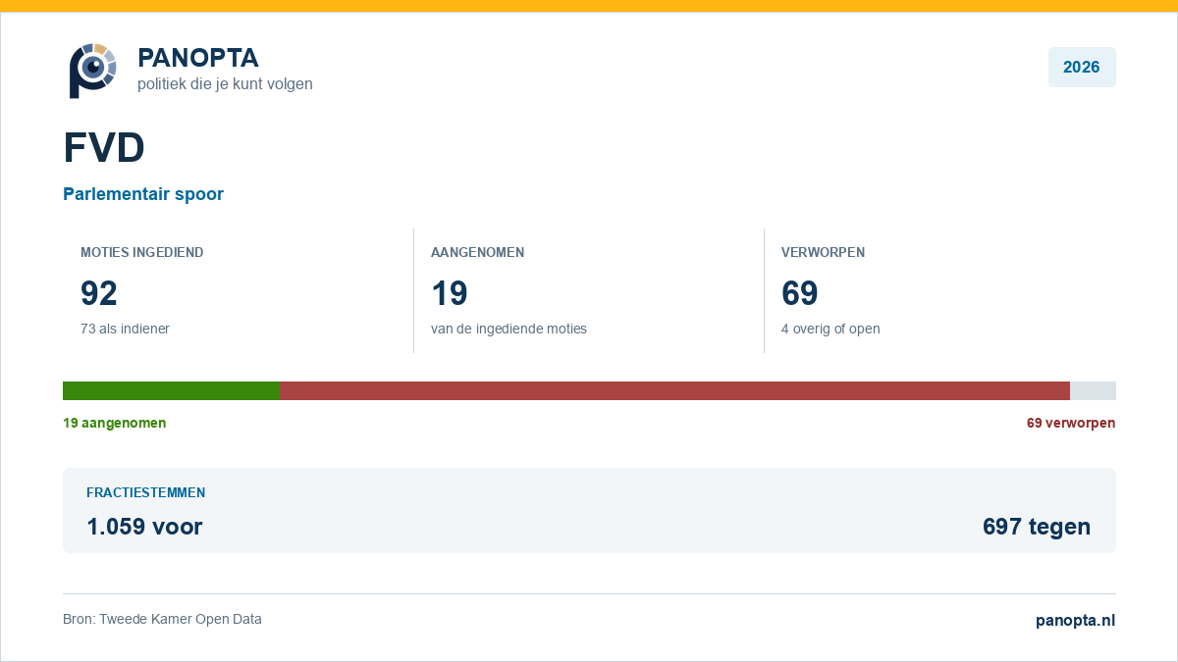Click the 1.059 voor vote total
The height and width of the screenshot is (662, 1178).
click(144, 527)
